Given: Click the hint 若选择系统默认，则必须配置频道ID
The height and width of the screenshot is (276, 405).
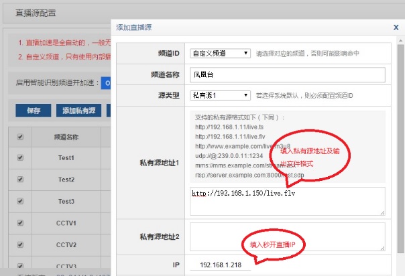Looking at the screenshot, I should (x=304, y=95).
